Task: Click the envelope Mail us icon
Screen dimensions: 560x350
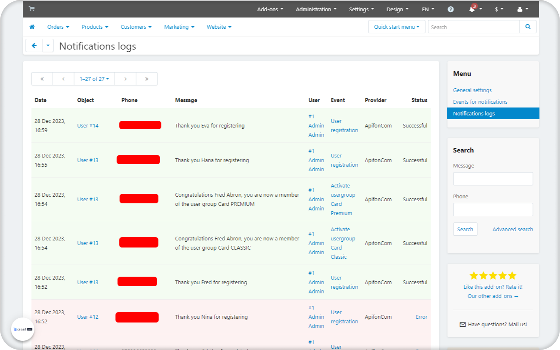Action: [463, 324]
